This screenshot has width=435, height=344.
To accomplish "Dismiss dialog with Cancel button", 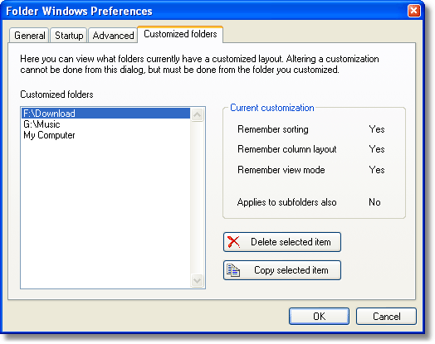I will coord(386,316).
